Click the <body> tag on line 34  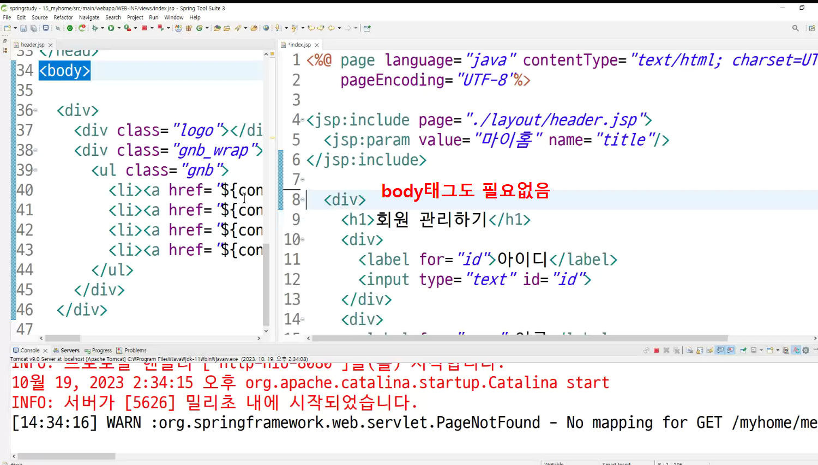[x=64, y=70]
